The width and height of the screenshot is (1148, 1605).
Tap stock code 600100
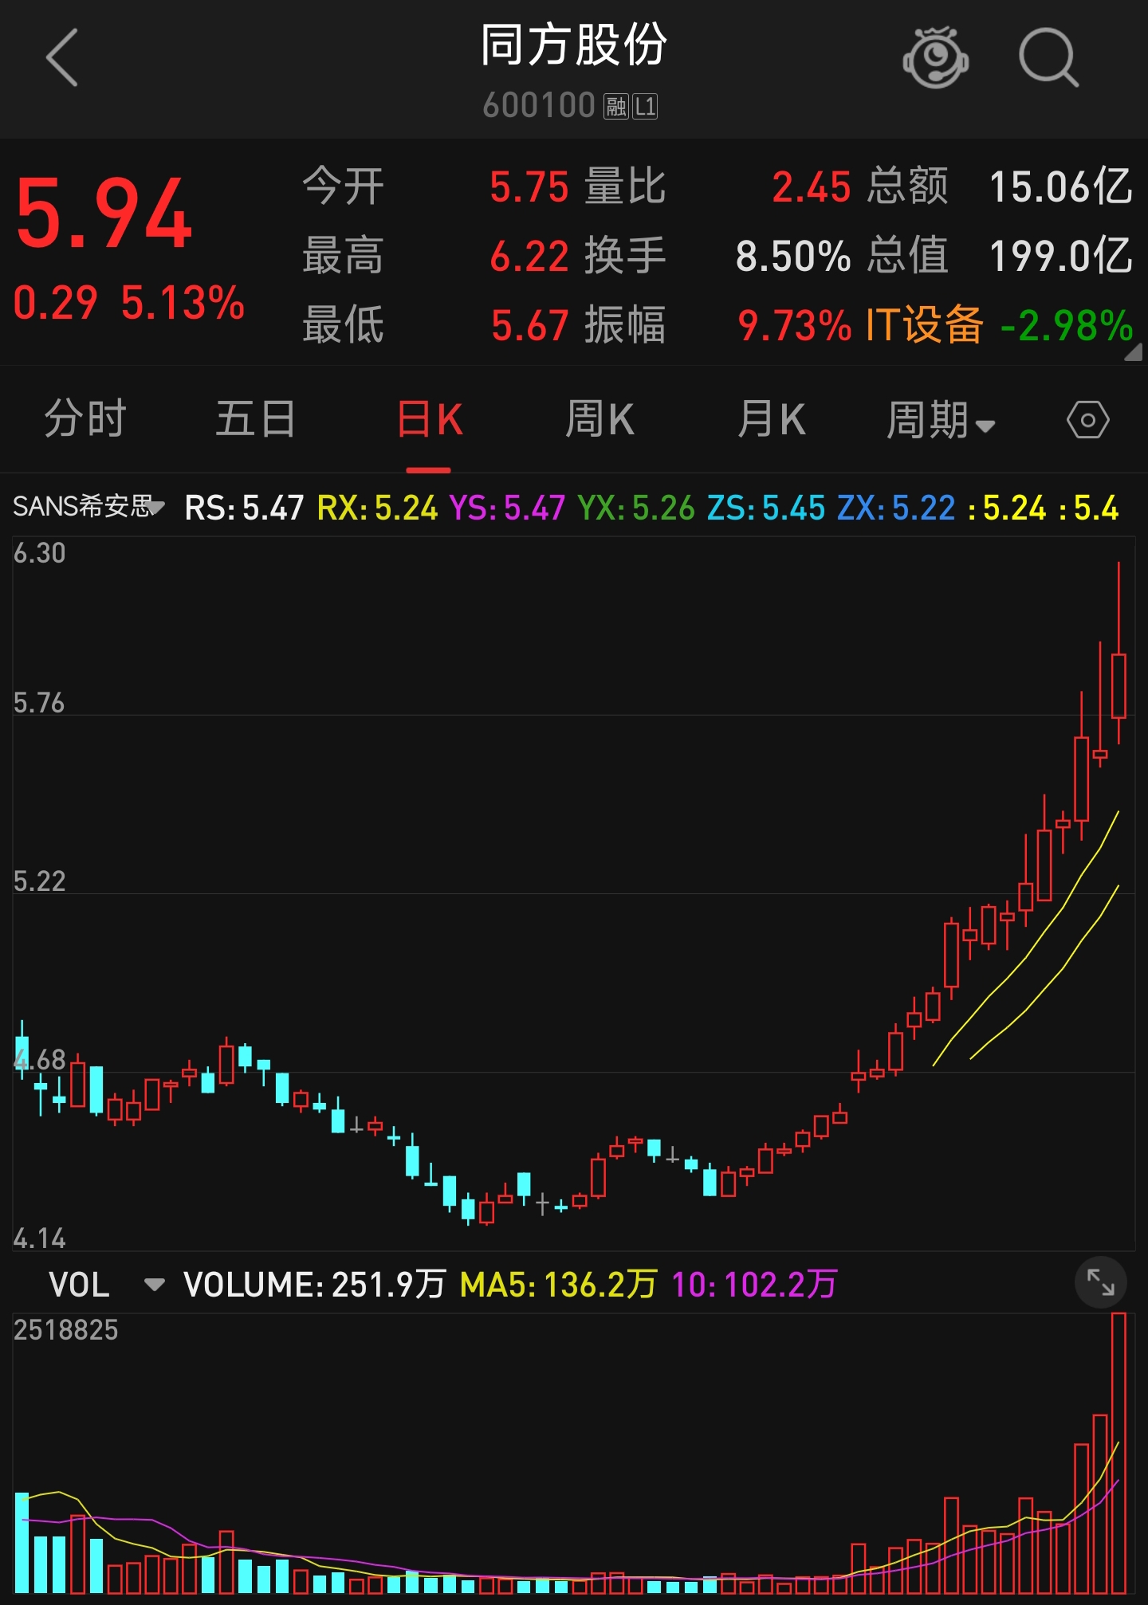click(539, 105)
